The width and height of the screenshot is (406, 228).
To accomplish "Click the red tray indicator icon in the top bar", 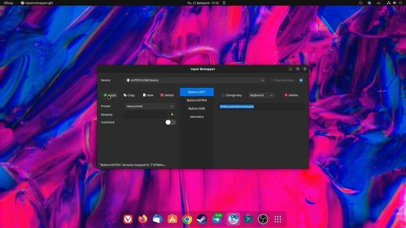I will pos(361,3).
